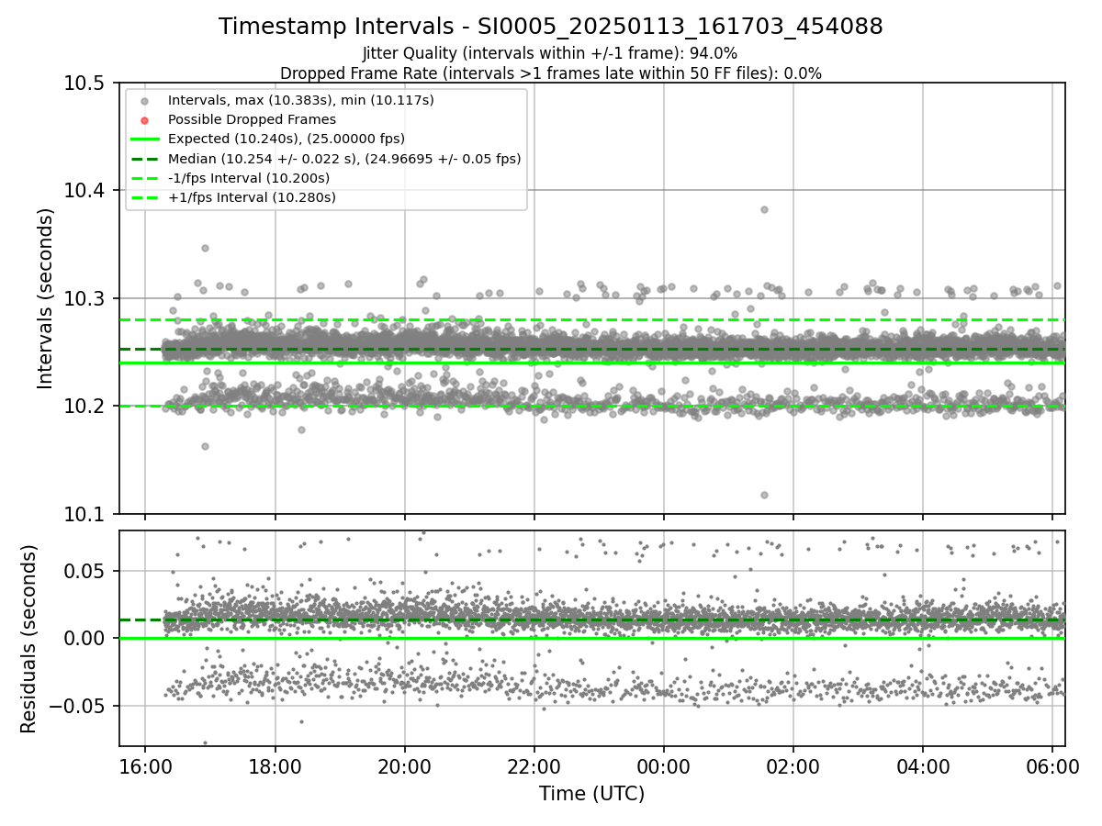Click the Dropped Frame Rate 0.0% subtitle
This screenshot has height=826, width=1102.
pyautogui.click(x=550, y=73)
